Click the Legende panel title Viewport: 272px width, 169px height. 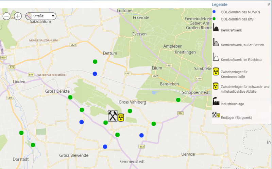[220, 4]
